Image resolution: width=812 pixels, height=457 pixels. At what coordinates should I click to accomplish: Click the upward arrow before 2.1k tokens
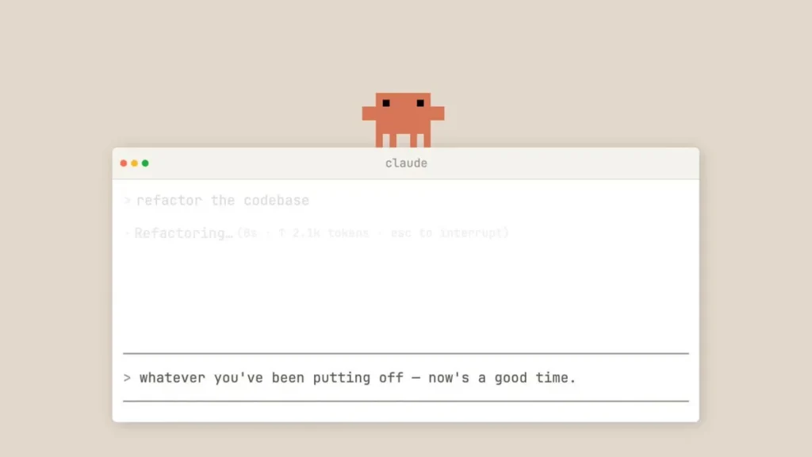(x=282, y=233)
